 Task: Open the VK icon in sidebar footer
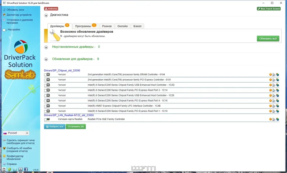pos(20,169)
